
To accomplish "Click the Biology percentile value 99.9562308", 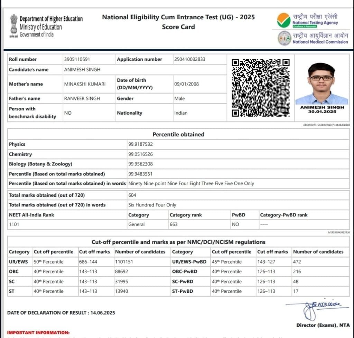I will coord(140,164).
